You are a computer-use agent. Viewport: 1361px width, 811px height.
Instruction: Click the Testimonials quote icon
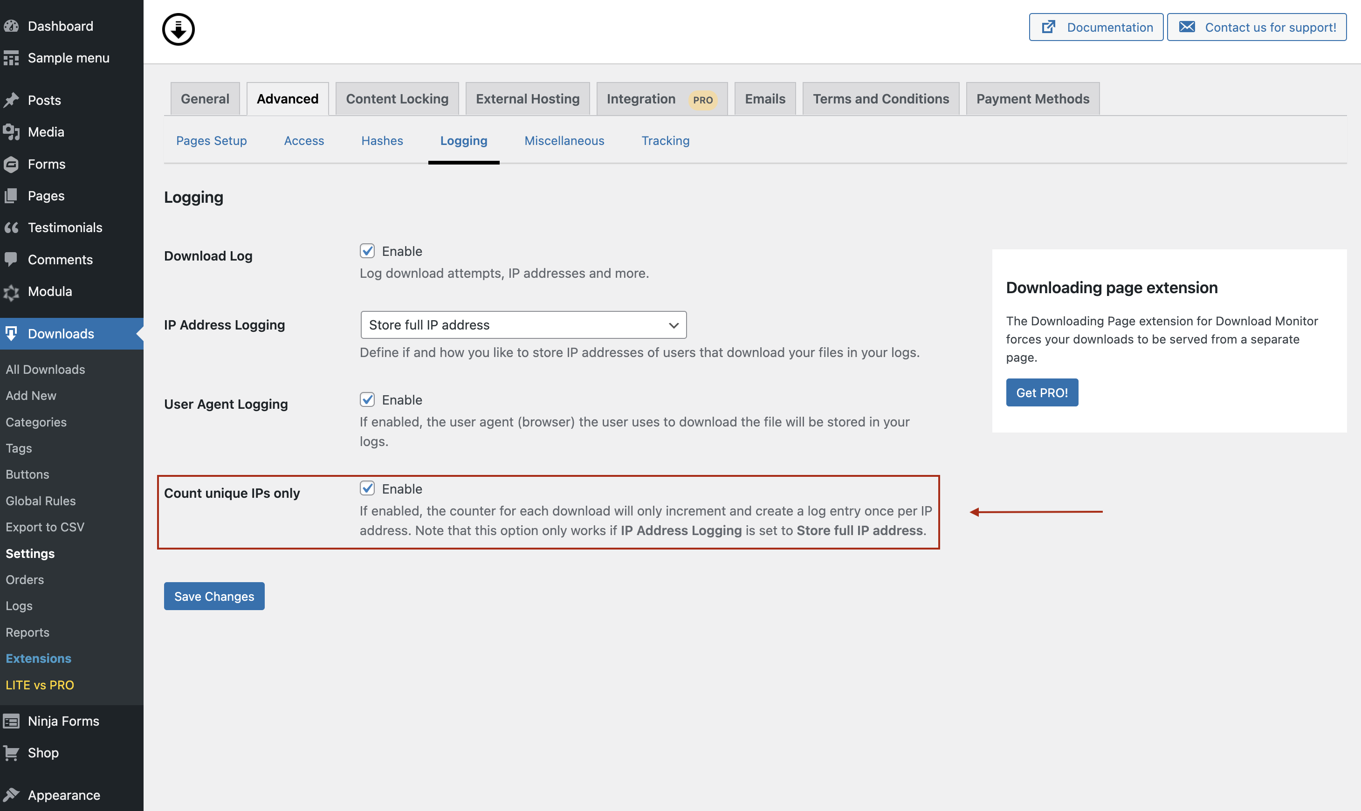point(12,227)
